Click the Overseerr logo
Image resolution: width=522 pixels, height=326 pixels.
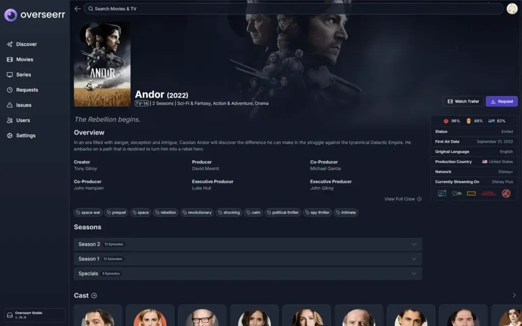35,15
